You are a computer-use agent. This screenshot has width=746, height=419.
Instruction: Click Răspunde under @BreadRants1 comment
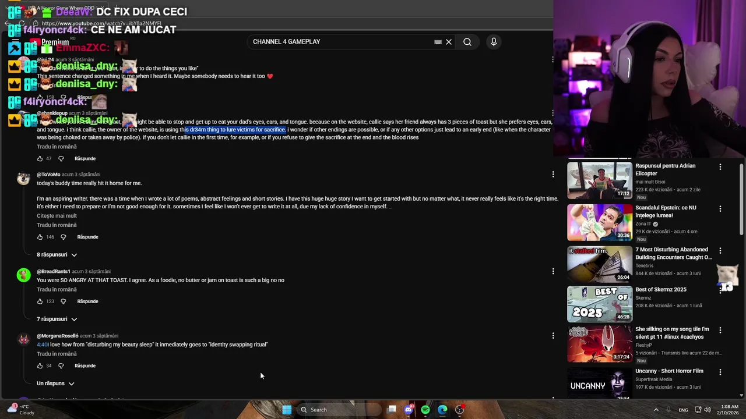(x=87, y=301)
